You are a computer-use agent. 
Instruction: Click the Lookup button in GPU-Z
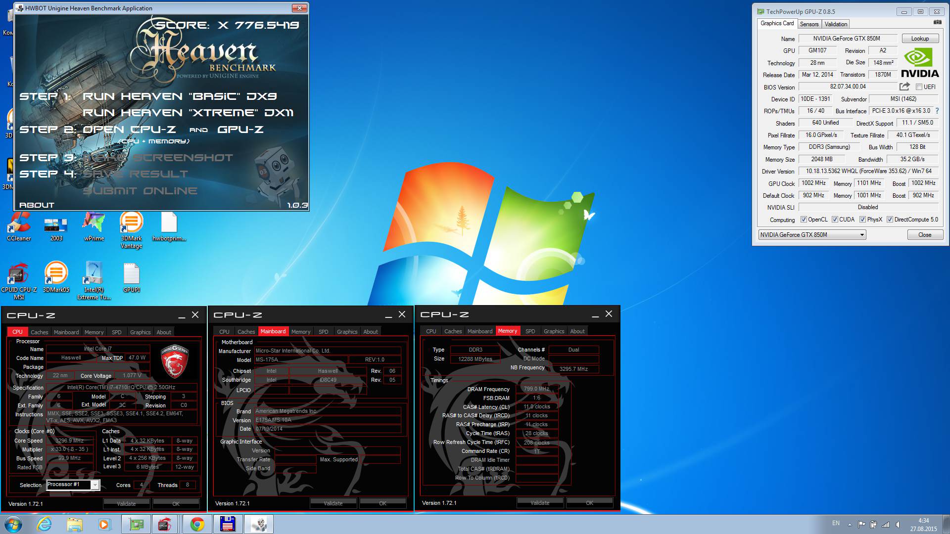(x=920, y=39)
